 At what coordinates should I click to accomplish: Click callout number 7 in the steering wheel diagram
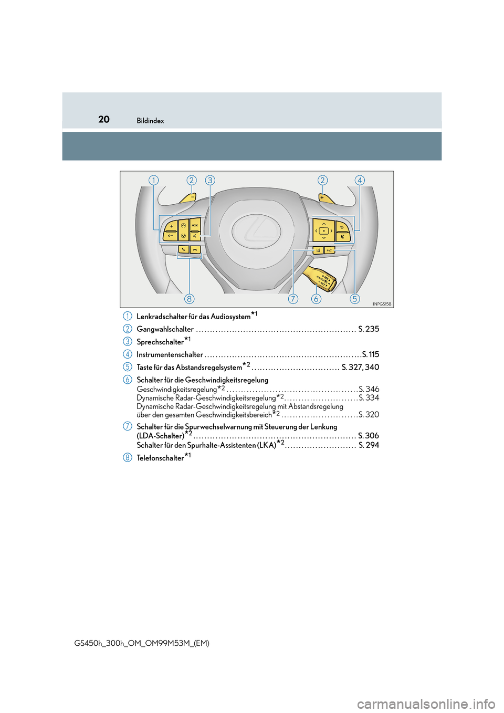[x=293, y=299]
